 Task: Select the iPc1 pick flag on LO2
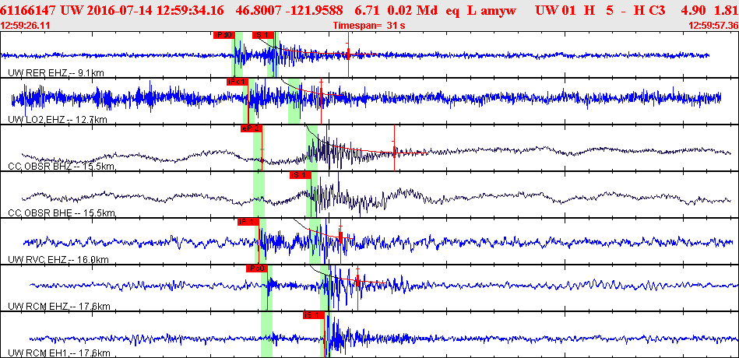(x=237, y=82)
